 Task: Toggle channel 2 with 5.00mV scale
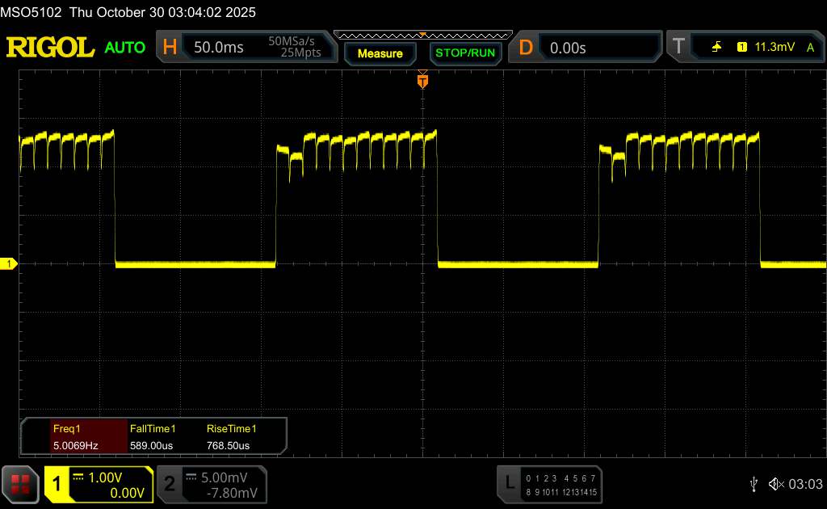[x=211, y=483]
